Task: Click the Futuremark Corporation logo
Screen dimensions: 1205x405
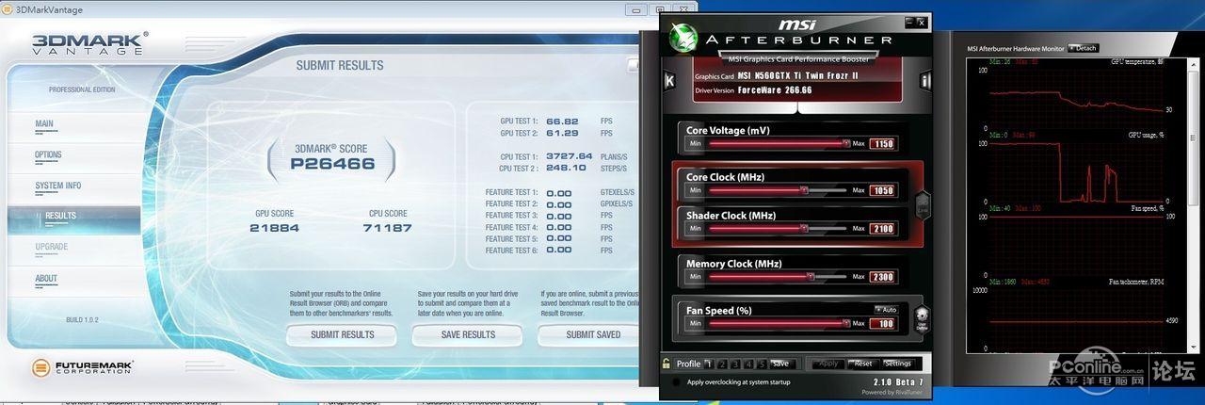Action: click(x=83, y=368)
